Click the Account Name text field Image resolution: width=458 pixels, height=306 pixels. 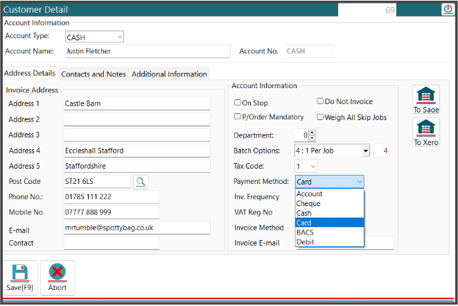point(146,51)
